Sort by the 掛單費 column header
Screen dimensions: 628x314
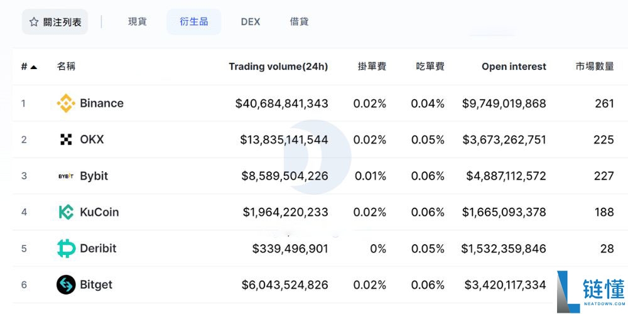point(372,67)
